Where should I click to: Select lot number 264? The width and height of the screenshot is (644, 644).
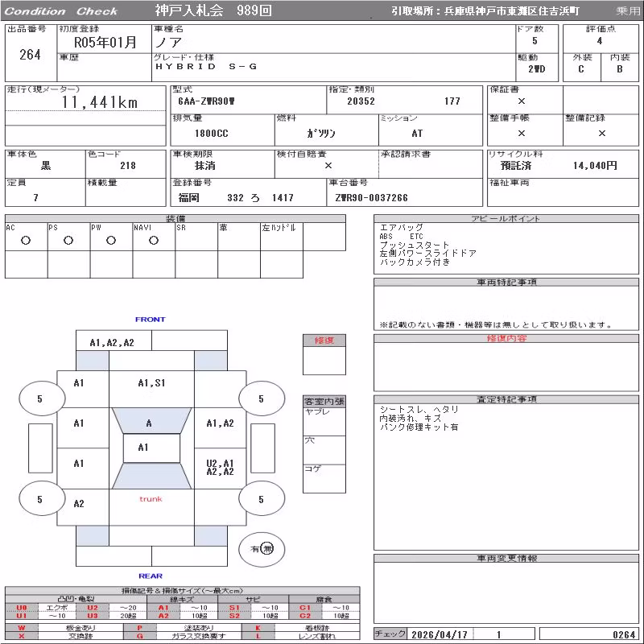pos(30,55)
